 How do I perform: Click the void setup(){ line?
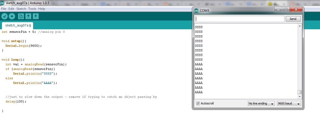(14, 41)
